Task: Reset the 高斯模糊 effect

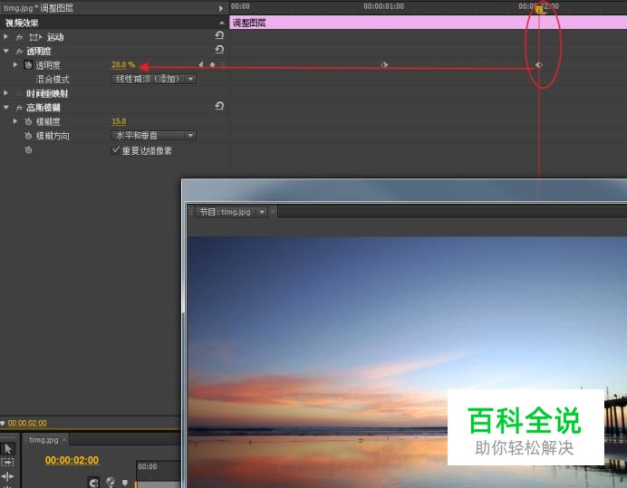Action: [x=219, y=106]
